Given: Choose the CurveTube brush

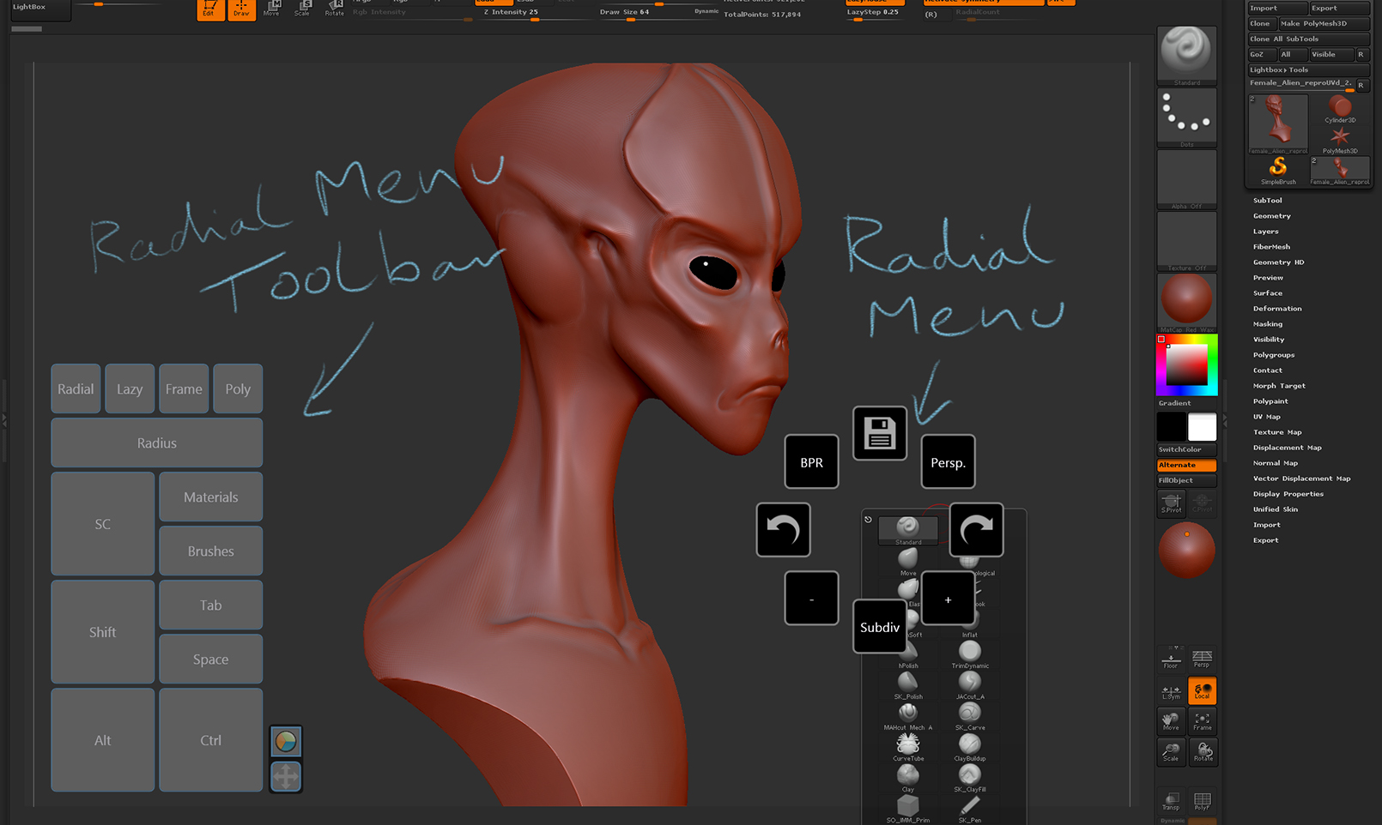Looking at the screenshot, I should click(x=908, y=745).
